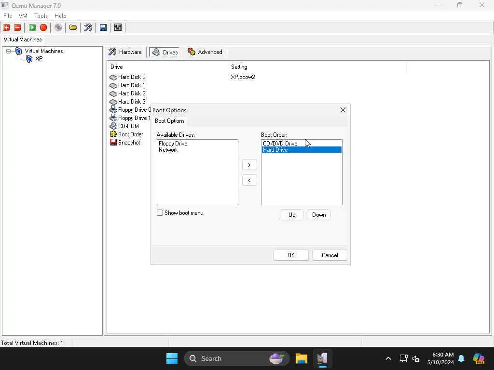Open the Windows Start menu
Image resolution: width=494 pixels, height=370 pixels.
point(172,358)
